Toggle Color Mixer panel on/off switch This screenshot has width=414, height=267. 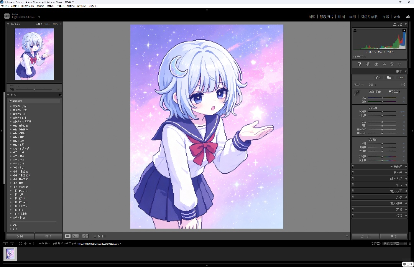click(x=353, y=172)
